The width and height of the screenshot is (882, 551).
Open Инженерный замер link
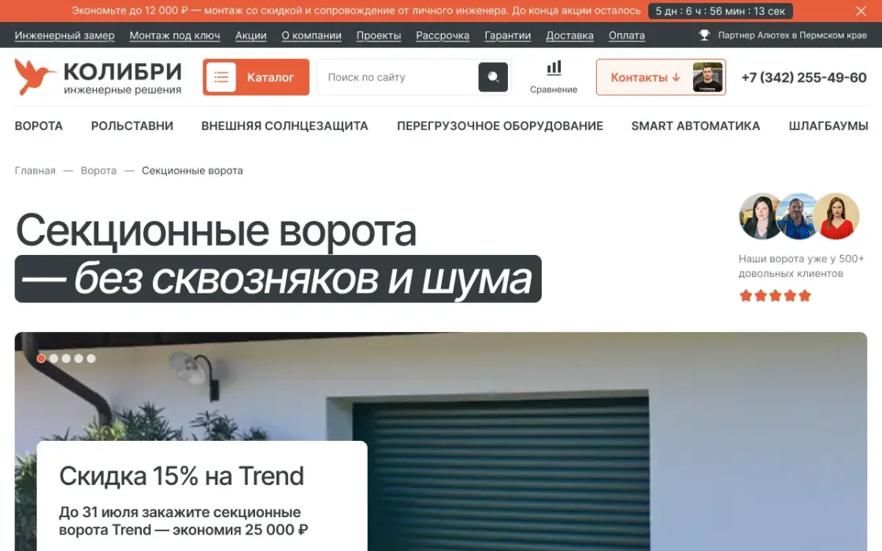[x=65, y=35]
